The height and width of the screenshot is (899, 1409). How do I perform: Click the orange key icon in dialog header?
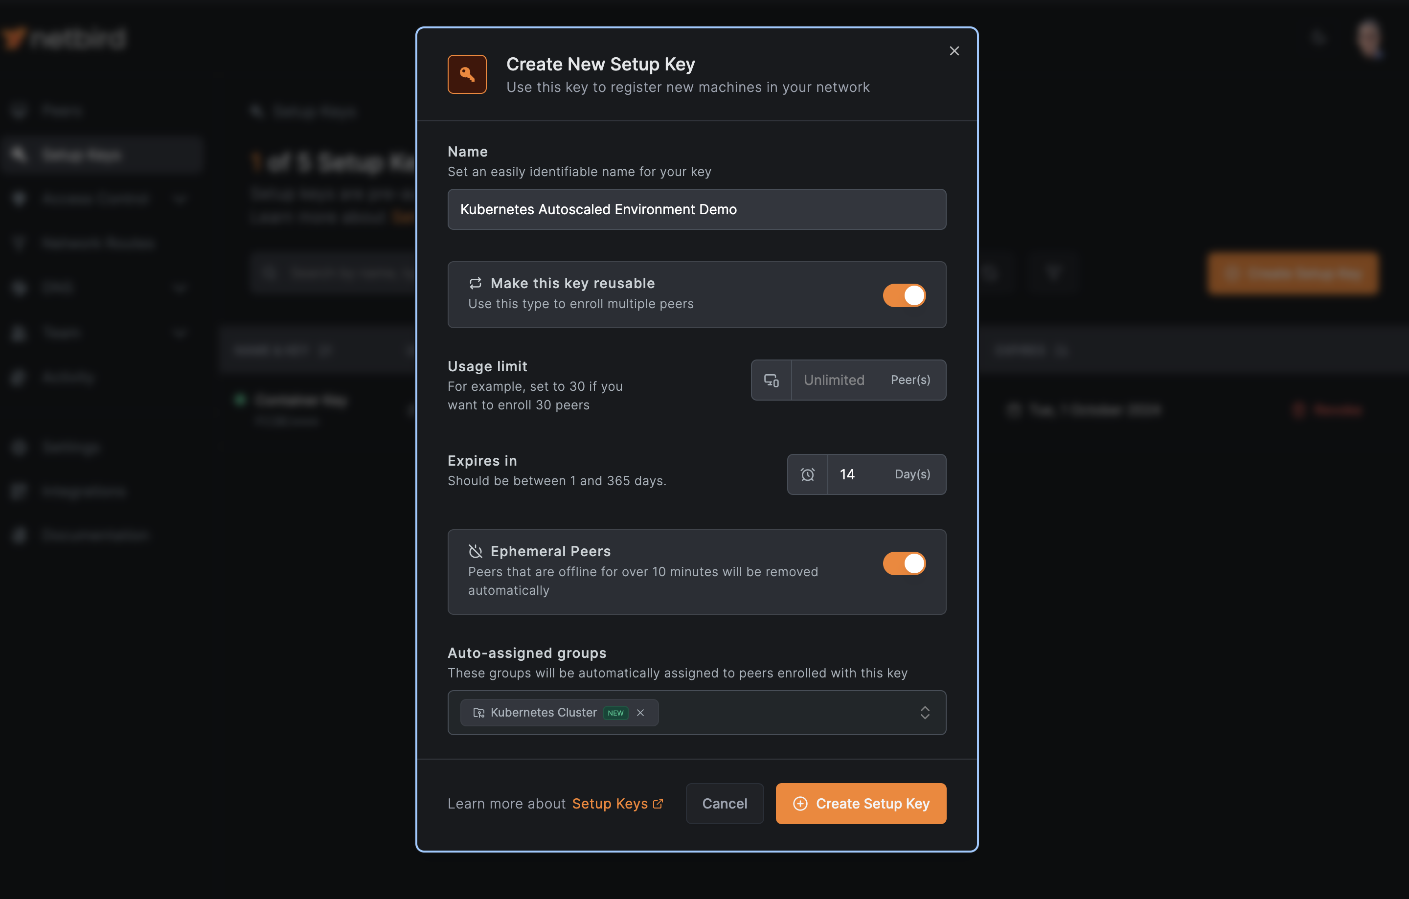point(466,74)
